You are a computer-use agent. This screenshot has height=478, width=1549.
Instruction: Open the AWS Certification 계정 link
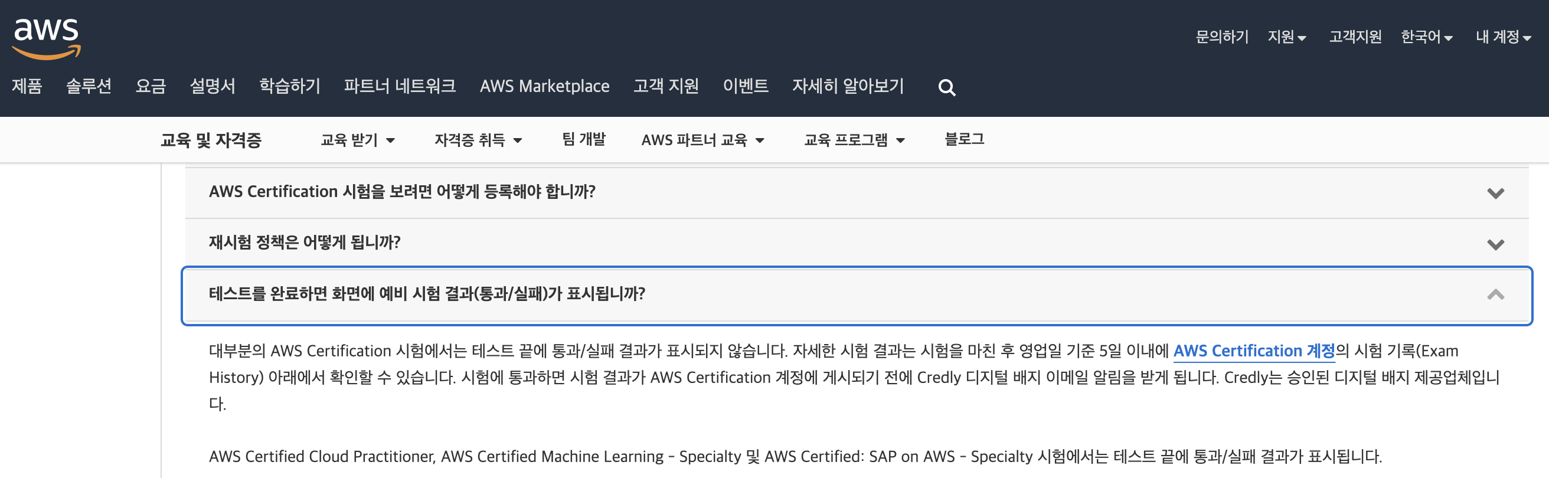point(1254,351)
